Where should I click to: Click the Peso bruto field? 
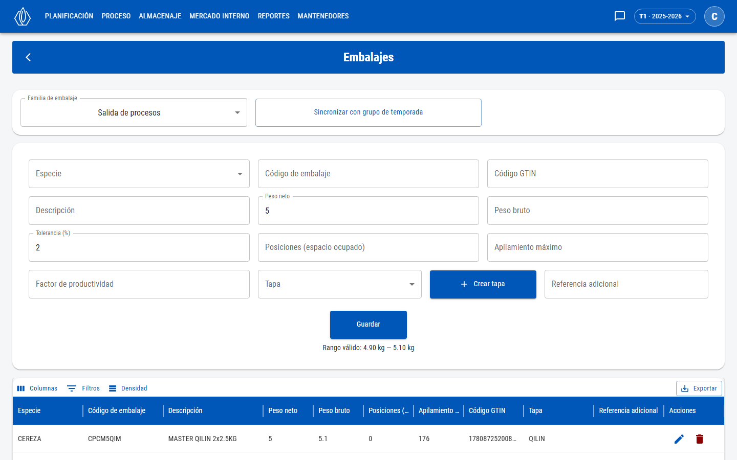[x=598, y=211]
